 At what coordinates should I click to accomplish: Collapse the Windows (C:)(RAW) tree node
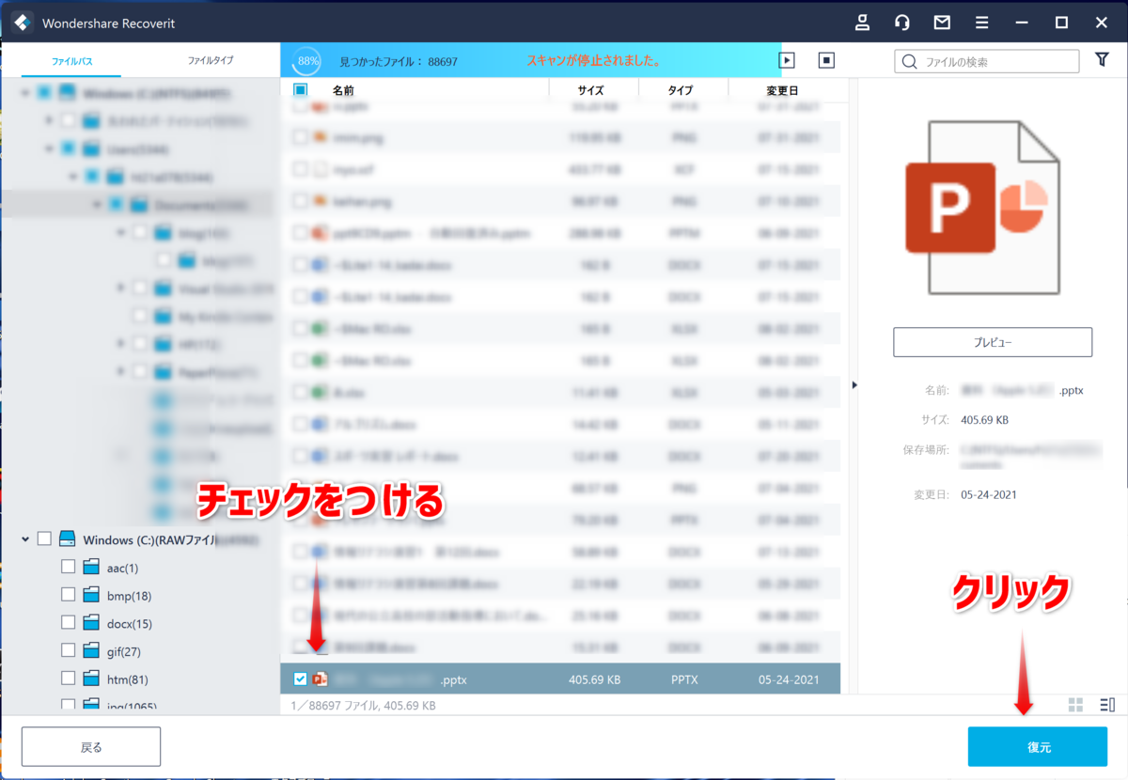(24, 539)
